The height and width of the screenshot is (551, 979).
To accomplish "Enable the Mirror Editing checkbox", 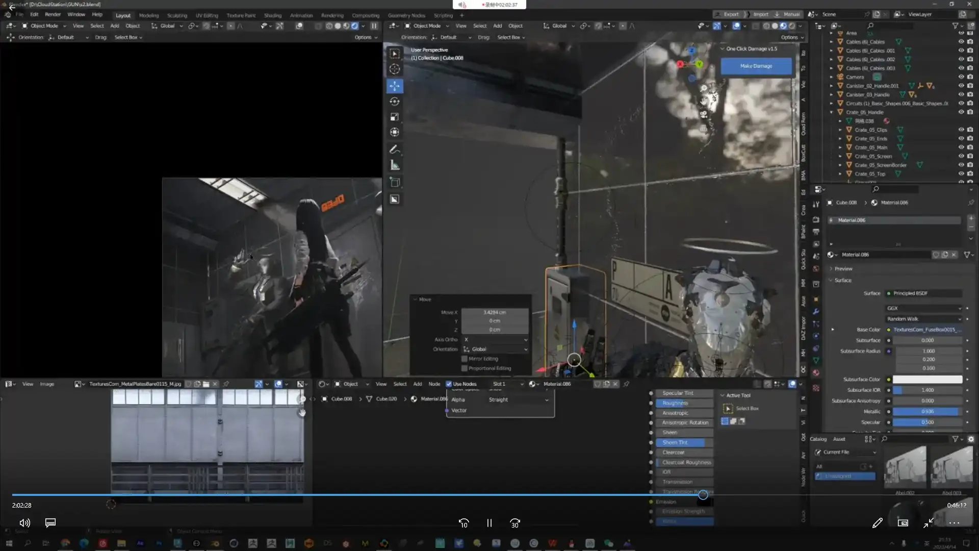I will tap(465, 359).
